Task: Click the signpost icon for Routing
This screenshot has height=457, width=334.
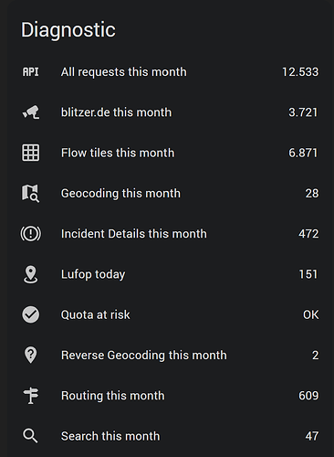Action: (x=31, y=396)
